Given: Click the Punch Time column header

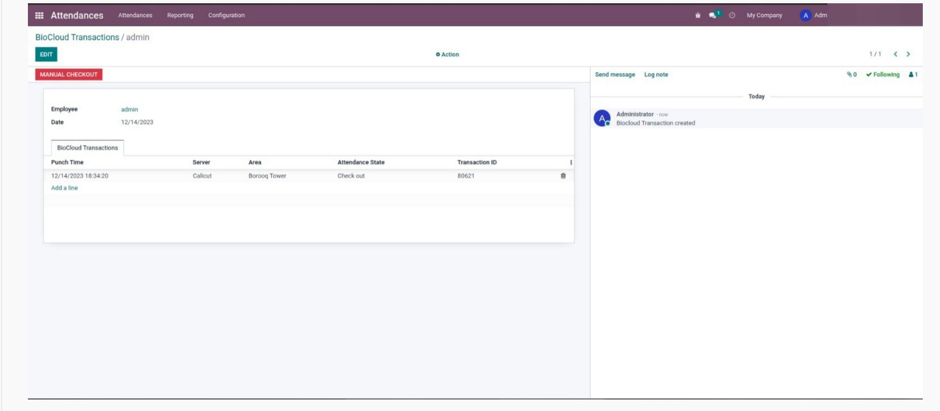Looking at the screenshot, I should tap(67, 162).
